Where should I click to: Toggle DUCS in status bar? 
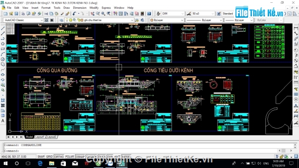point(102,157)
